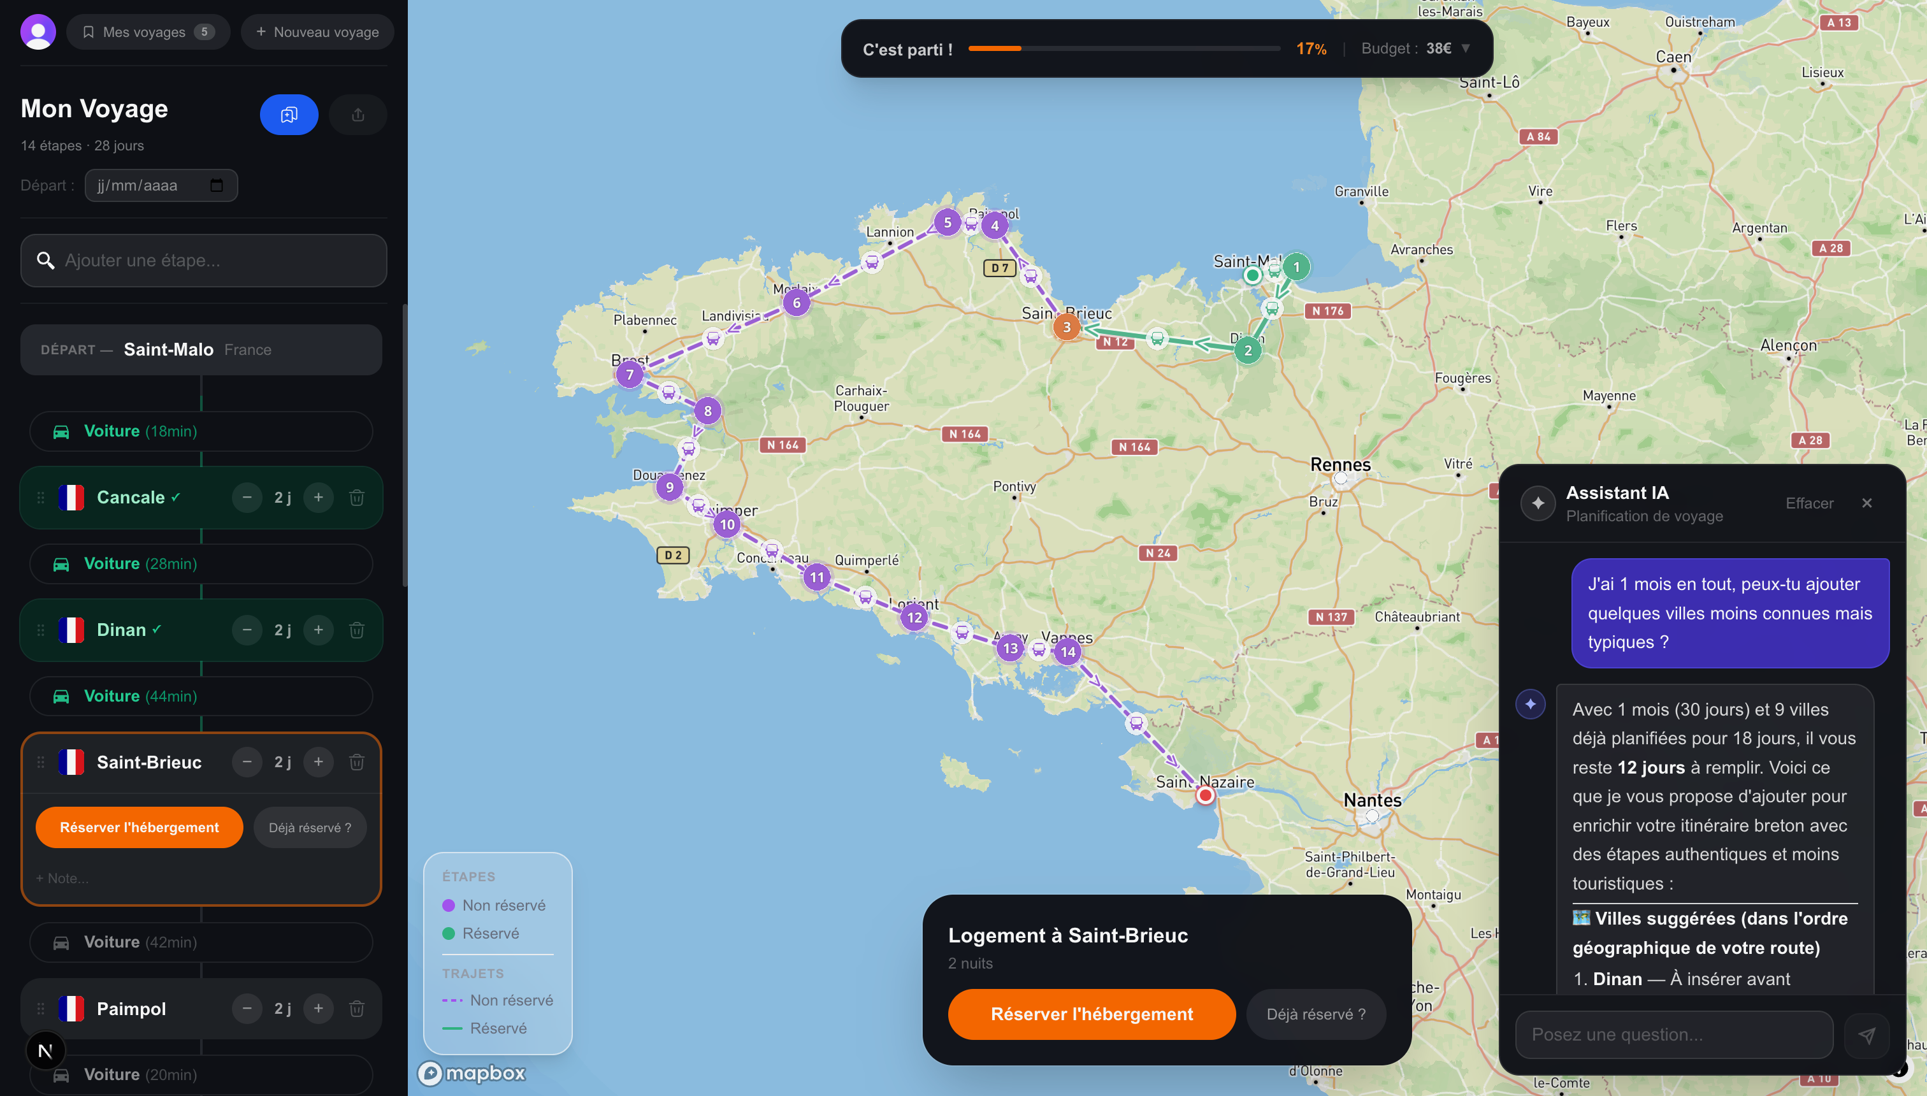Open Mes voyages saved trips
This screenshot has height=1096, width=1927.
(x=148, y=32)
